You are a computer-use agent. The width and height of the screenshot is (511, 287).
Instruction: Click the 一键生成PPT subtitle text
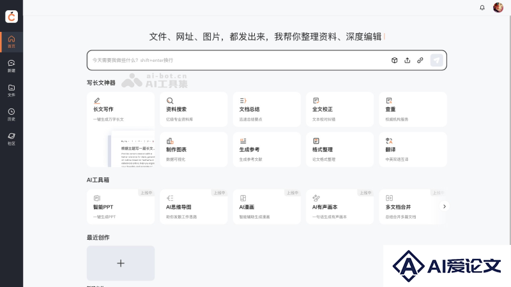[104, 217]
